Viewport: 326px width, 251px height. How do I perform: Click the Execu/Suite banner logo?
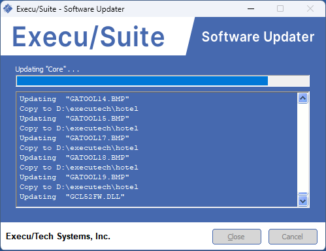tap(88, 37)
